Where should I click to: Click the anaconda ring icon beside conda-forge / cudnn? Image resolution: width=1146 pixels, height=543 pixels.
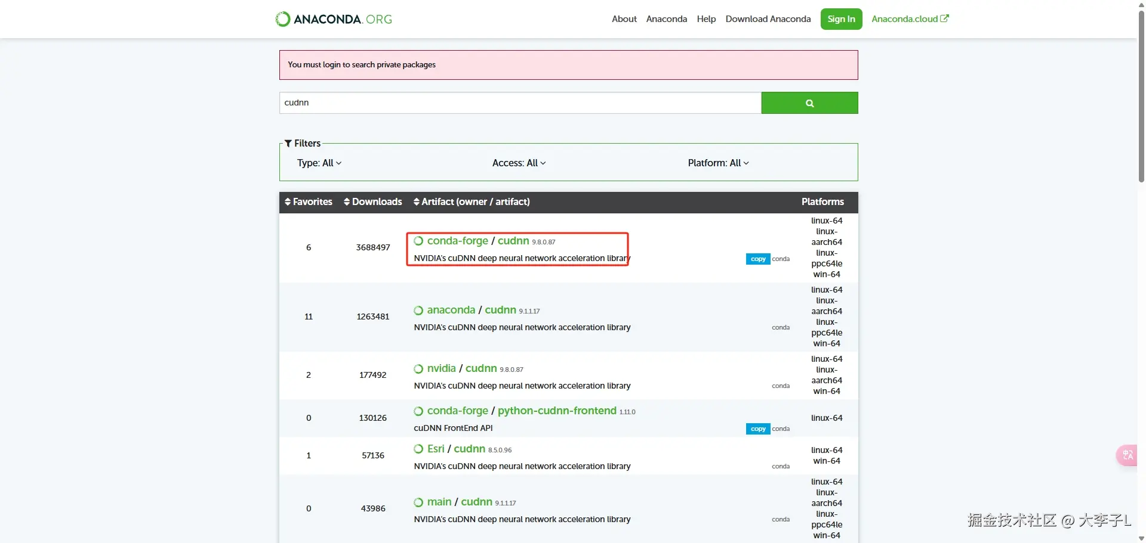[x=418, y=241]
